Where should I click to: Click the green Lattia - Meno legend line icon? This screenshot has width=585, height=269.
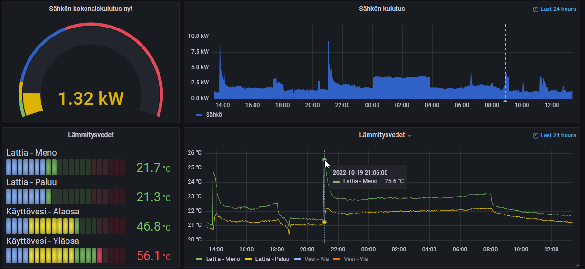[x=199, y=259]
